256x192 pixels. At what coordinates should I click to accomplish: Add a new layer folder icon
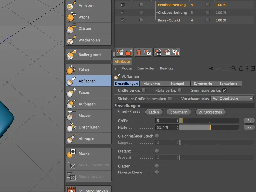click(x=129, y=52)
